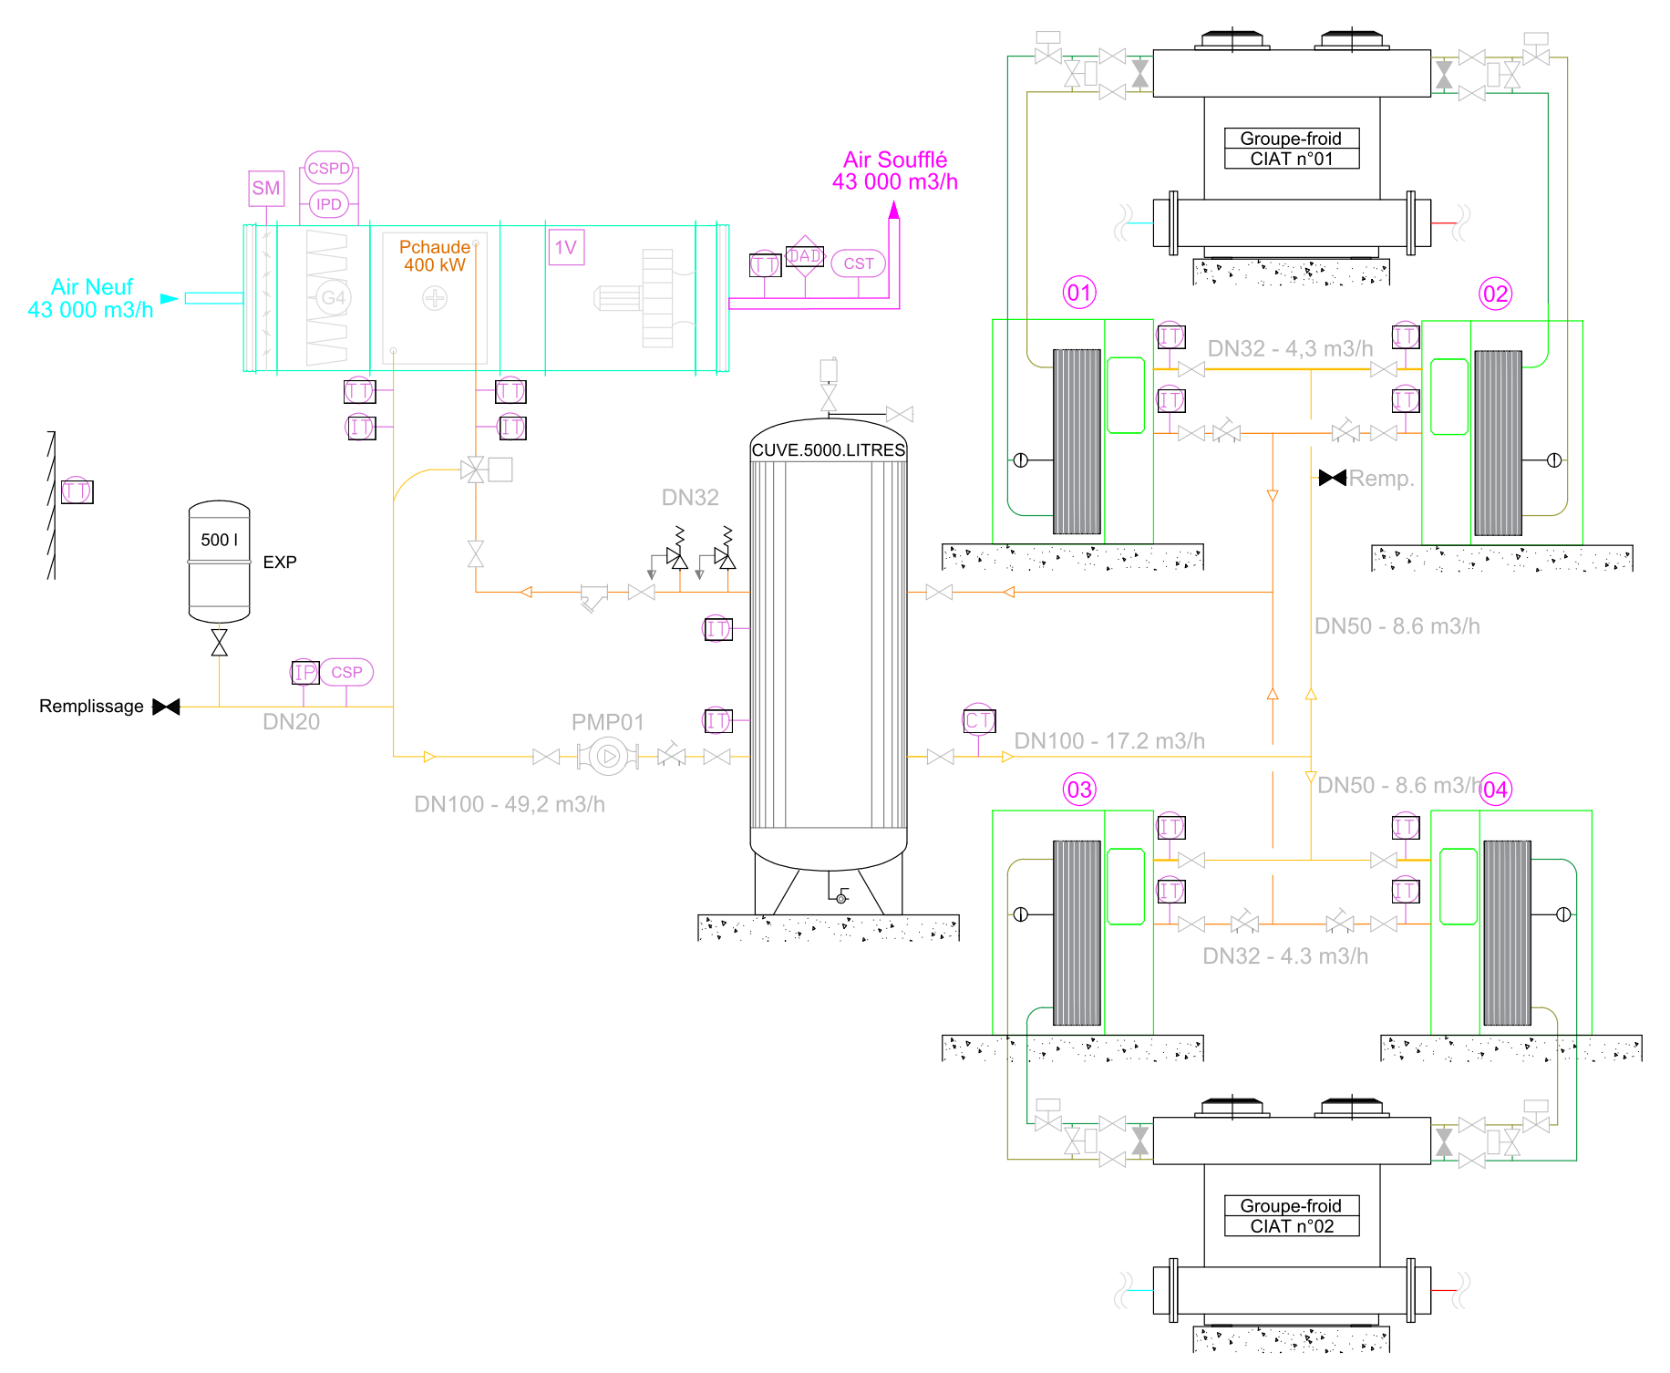Viewport: 1670px width, 1373px height.
Task: Click the 1V box in air handler
Action: click(x=566, y=247)
